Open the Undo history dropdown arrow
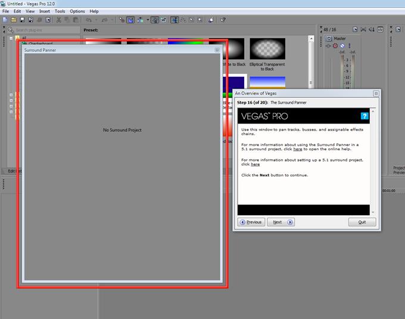This screenshot has height=319, width=405. point(96,20)
